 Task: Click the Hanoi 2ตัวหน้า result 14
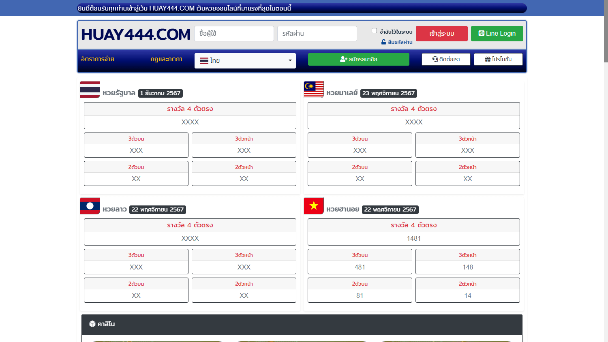(468, 296)
